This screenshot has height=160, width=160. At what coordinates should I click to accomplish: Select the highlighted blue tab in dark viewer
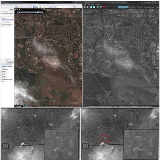click(x=123, y=7)
